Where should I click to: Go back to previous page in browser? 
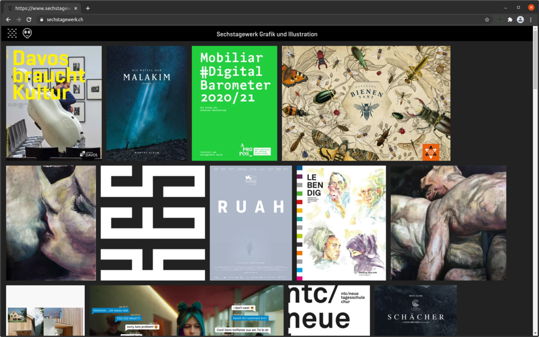tap(8, 20)
